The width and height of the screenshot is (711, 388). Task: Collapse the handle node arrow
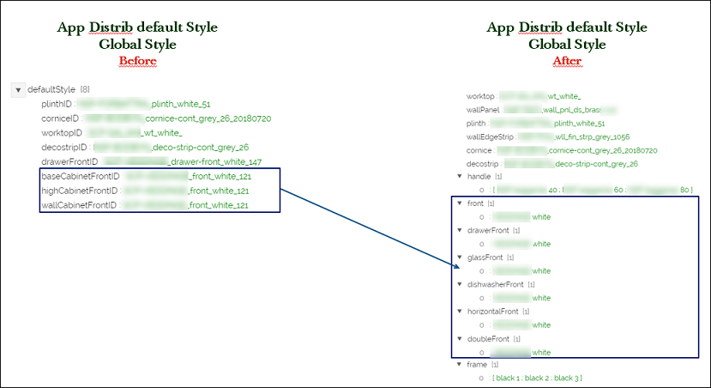pos(459,176)
